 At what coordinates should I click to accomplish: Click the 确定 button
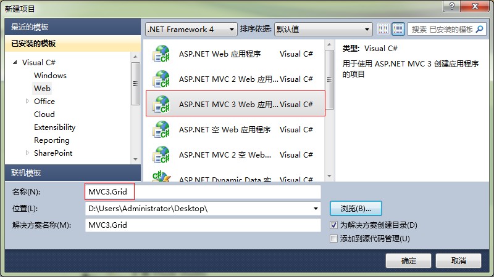(x=408, y=260)
